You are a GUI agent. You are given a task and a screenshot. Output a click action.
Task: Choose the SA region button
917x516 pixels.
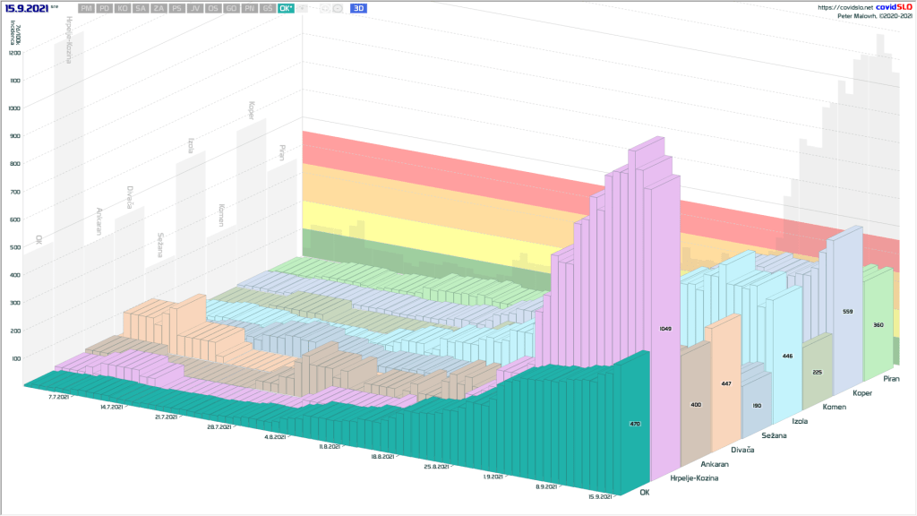[x=141, y=8]
